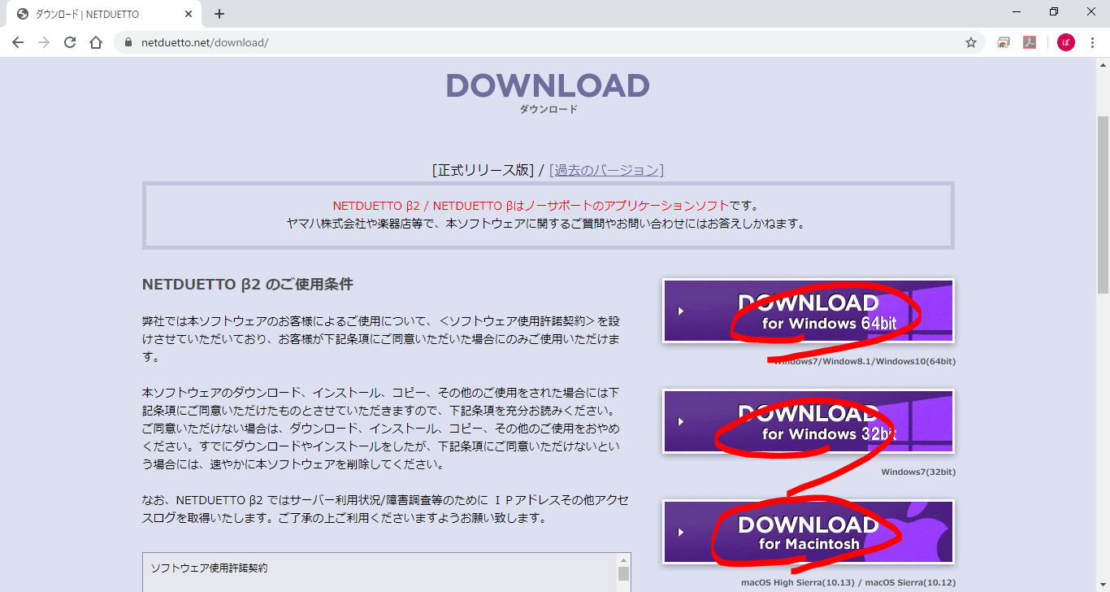
Task: Go back to the previous page
Action: pos(18,42)
